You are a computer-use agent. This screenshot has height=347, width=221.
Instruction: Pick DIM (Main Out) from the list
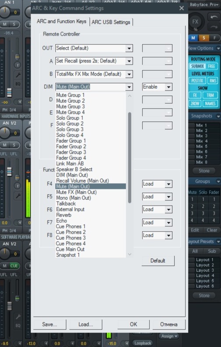(x=91, y=175)
